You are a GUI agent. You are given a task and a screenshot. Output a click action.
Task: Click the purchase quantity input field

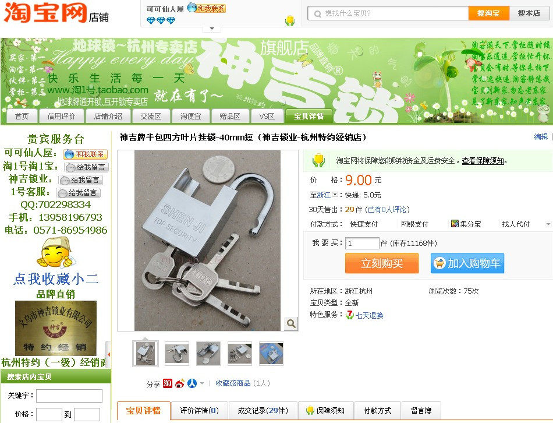pyautogui.click(x=362, y=244)
